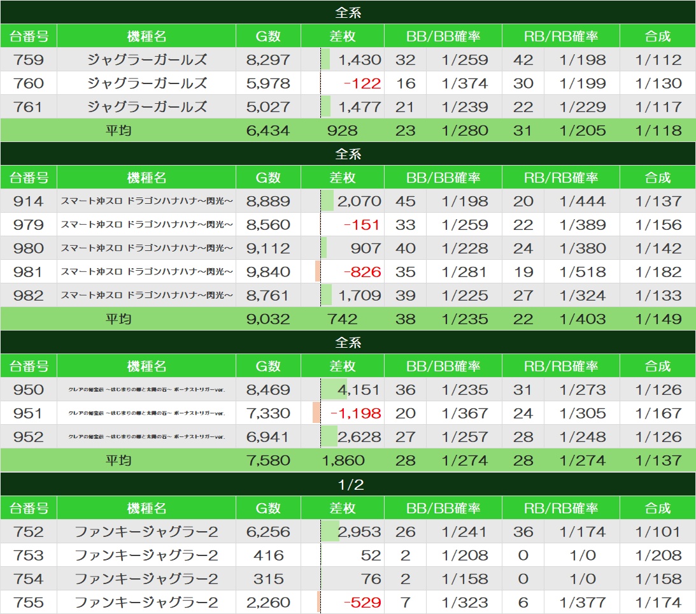Screen dimensions: 696x614
Task: Select the 1/2 section title
Action: (351, 484)
